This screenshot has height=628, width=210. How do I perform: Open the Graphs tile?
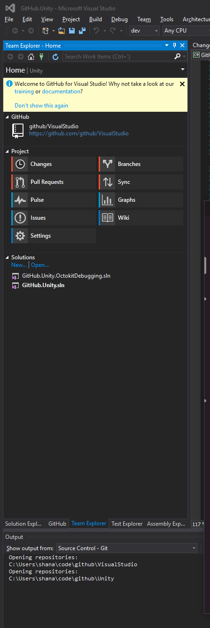pos(141,200)
